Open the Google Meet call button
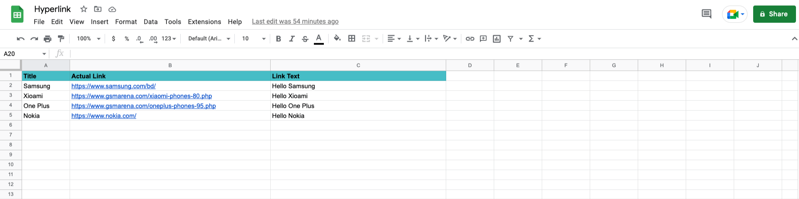The width and height of the screenshot is (799, 199). point(735,14)
